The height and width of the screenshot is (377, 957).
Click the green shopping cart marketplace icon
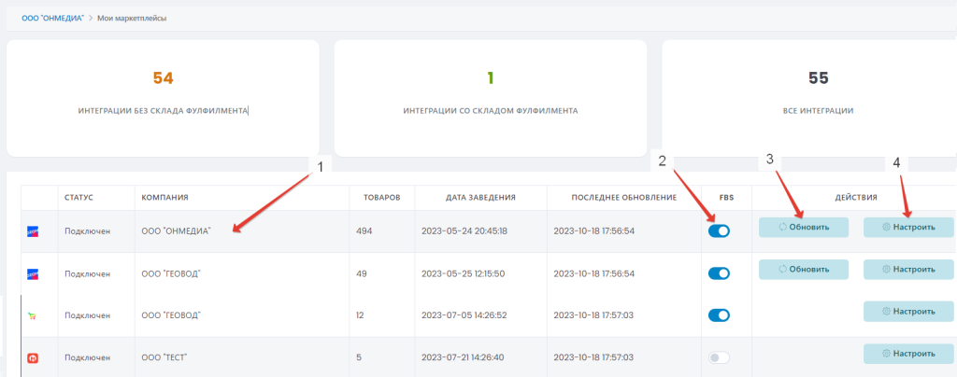click(x=33, y=315)
